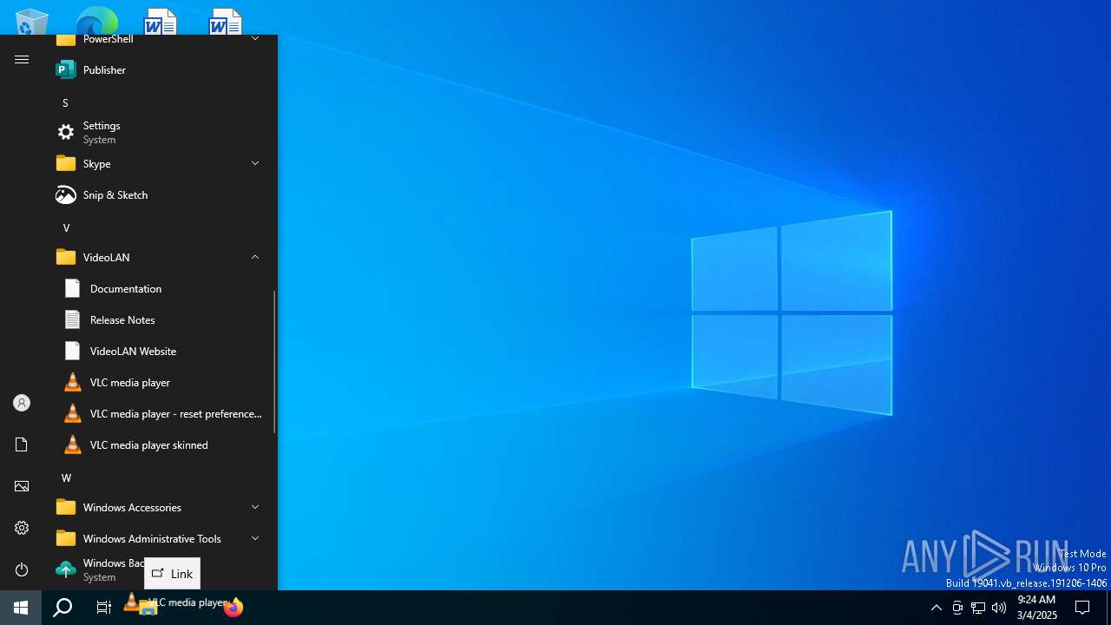Image resolution: width=1111 pixels, height=625 pixels.
Task: Click the W letter header in app list
Action: tap(66, 477)
